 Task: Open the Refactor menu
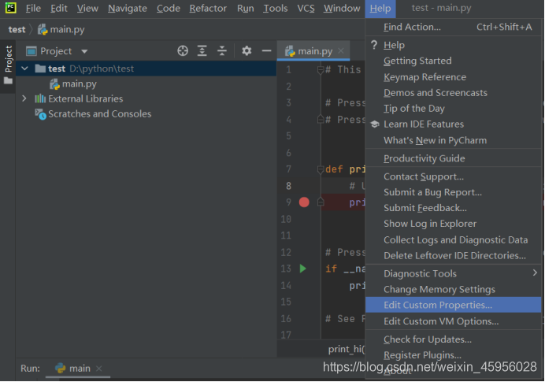[x=208, y=9]
